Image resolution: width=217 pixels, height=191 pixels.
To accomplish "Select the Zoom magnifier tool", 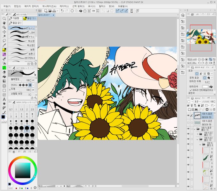I will point(4,18).
